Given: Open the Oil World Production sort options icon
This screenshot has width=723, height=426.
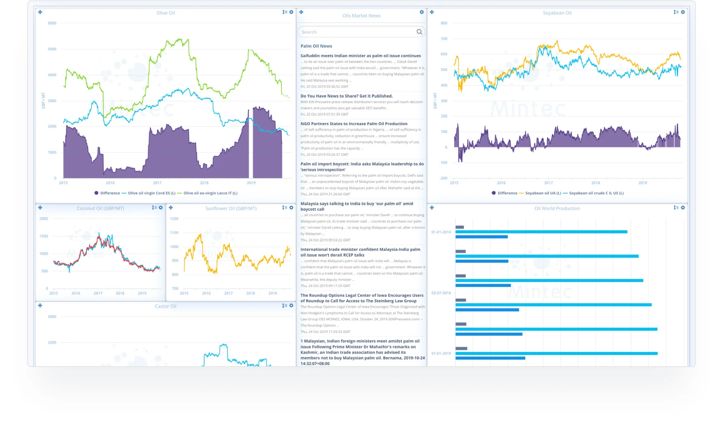Looking at the screenshot, I should (676, 208).
